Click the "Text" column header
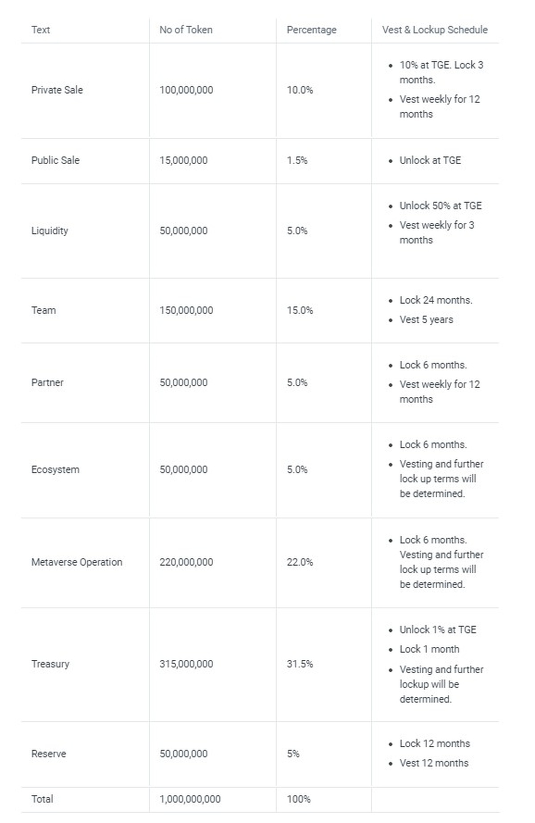This screenshot has height=823, width=535. coord(41,30)
